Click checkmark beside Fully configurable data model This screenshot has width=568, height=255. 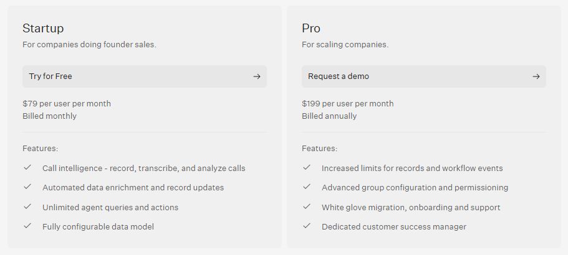(x=27, y=226)
